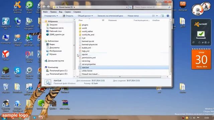The height and width of the screenshot is (120, 214).
Task: Select Локальный диск (D:) in navigation pane
Action: (x=58, y=74)
